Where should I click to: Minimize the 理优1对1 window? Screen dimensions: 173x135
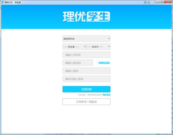157,2
